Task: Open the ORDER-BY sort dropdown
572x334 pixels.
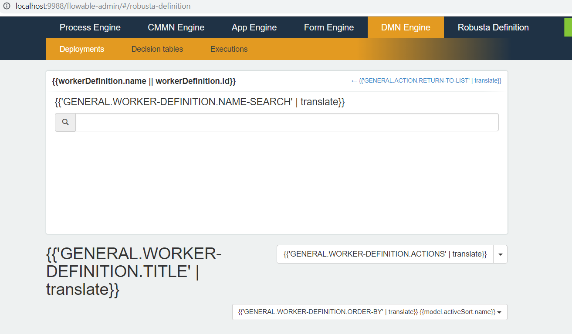Action: 369,312
